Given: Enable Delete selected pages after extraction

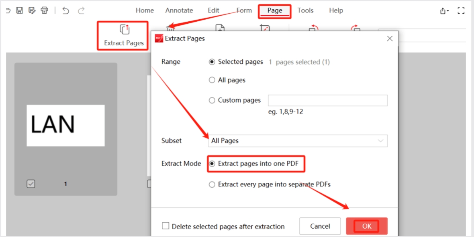Looking at the screenshot, I should point(165,226).
